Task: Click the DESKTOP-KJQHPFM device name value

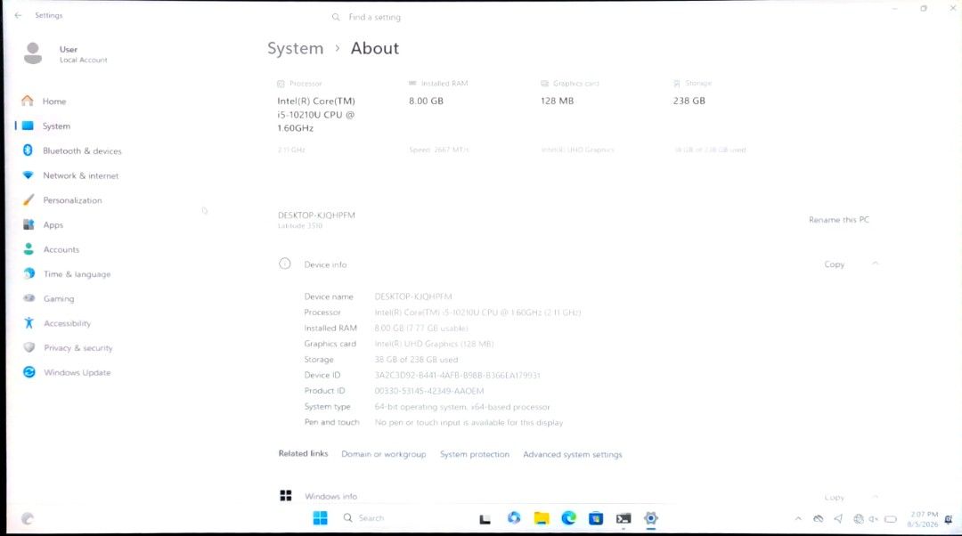Action: click(x=413, y=296)
